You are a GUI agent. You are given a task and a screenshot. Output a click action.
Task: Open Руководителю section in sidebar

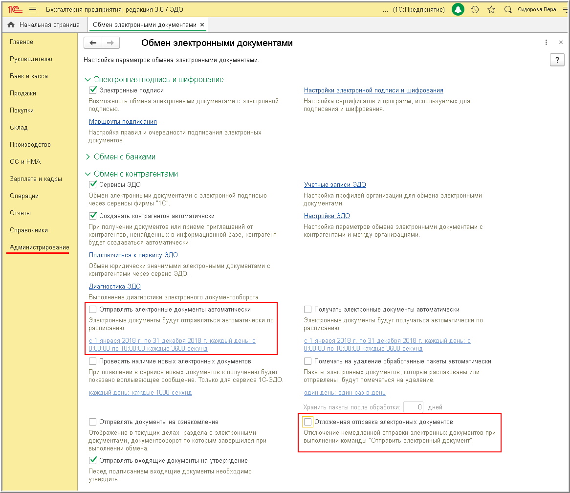(31, 59)
